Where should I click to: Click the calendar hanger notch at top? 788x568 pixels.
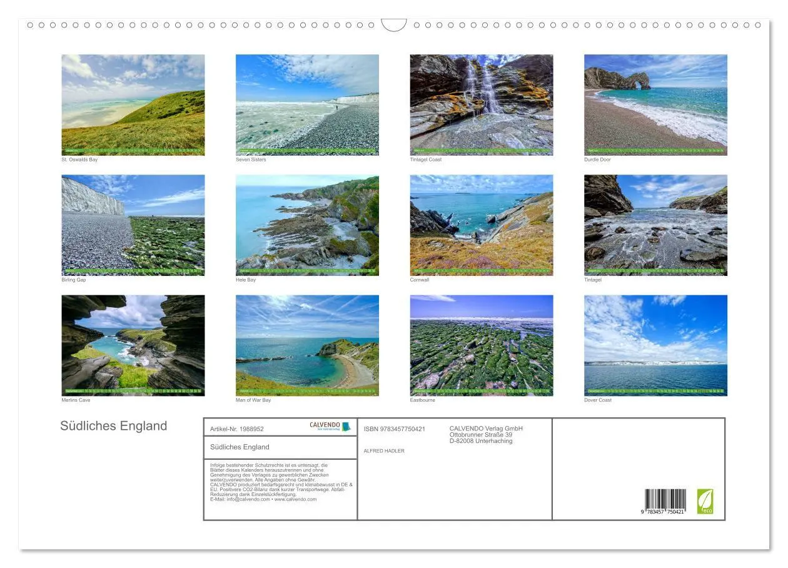pyautogui.click(x=394, y=25)
